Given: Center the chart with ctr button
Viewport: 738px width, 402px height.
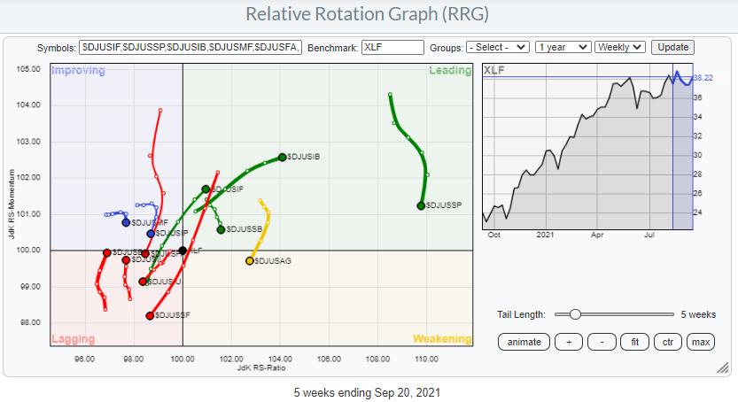Looking at the screenshot, I should (667, 342).
